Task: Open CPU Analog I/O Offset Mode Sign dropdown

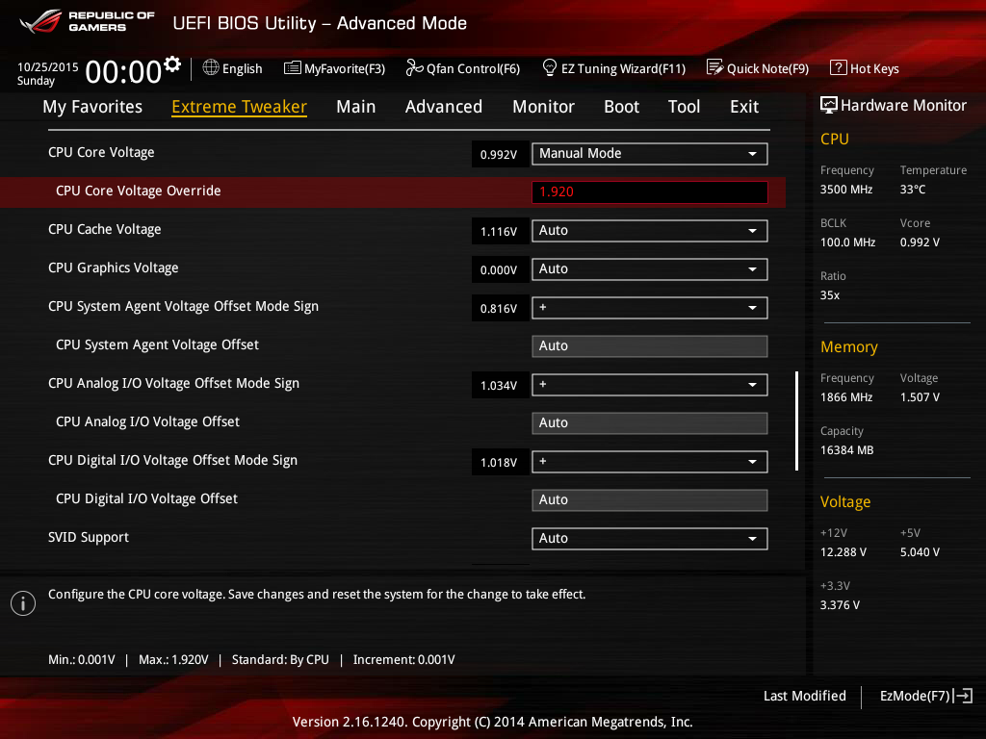Action: 650,385
